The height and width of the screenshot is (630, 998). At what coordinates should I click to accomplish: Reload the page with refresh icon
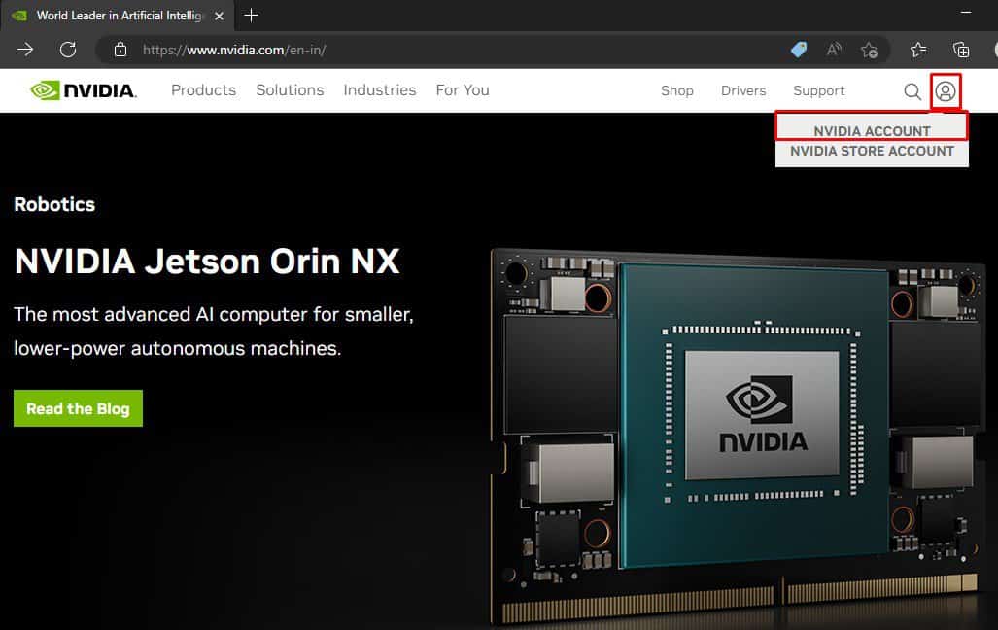(x=68, y=50)
